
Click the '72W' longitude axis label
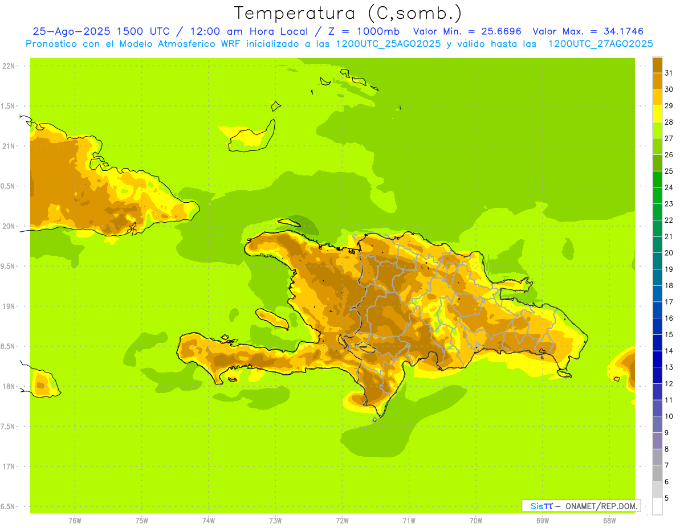coord(342,520)
